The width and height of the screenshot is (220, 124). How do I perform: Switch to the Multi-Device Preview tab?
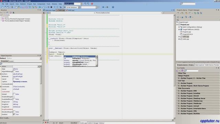coord(212,65)
